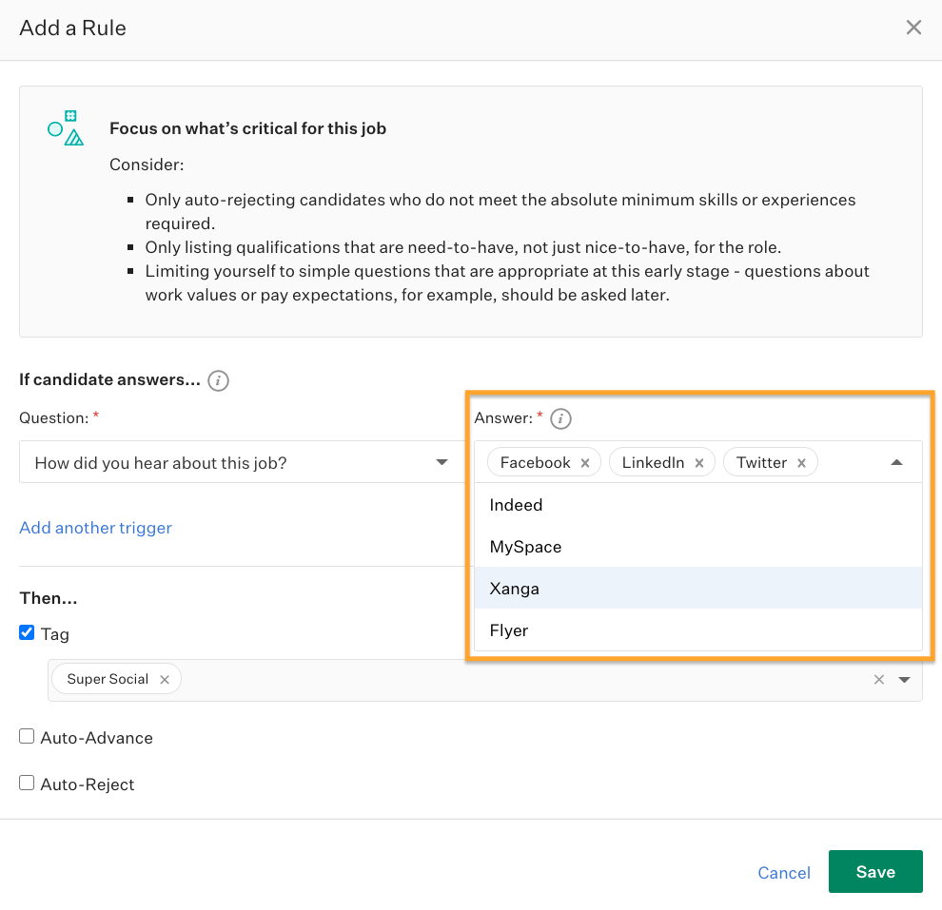Enable the Auto-Reject option
942x910 pixels.
27,784
